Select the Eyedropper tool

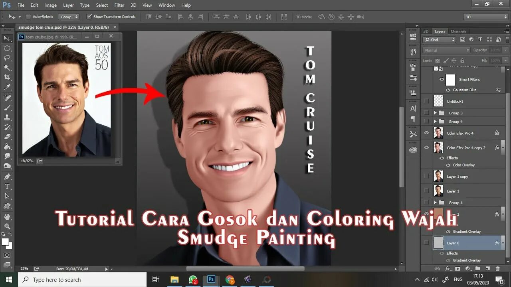tap(7, 87)
